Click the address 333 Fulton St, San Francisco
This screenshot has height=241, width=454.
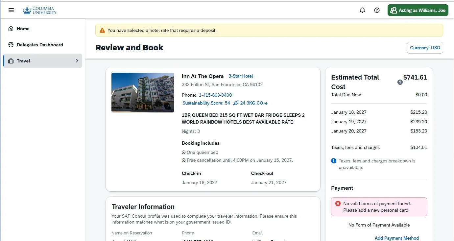tap(222, 84)
